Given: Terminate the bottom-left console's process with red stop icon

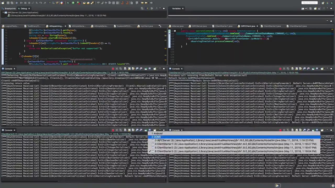Looking at the screenshot, I should tap(113, 130).
